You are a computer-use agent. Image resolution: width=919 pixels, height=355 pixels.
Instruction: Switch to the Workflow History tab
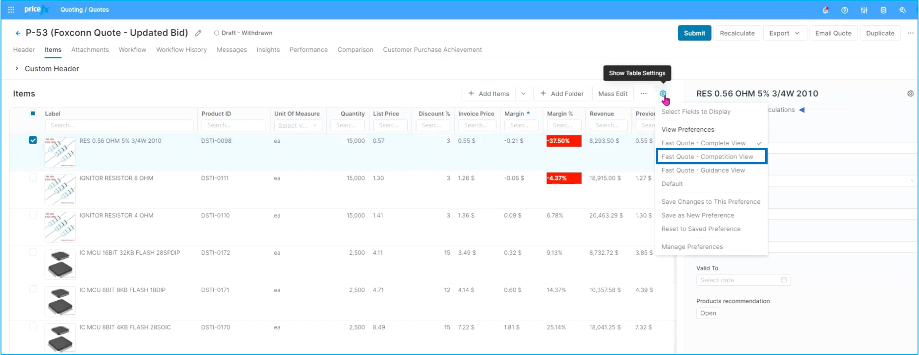181,50
